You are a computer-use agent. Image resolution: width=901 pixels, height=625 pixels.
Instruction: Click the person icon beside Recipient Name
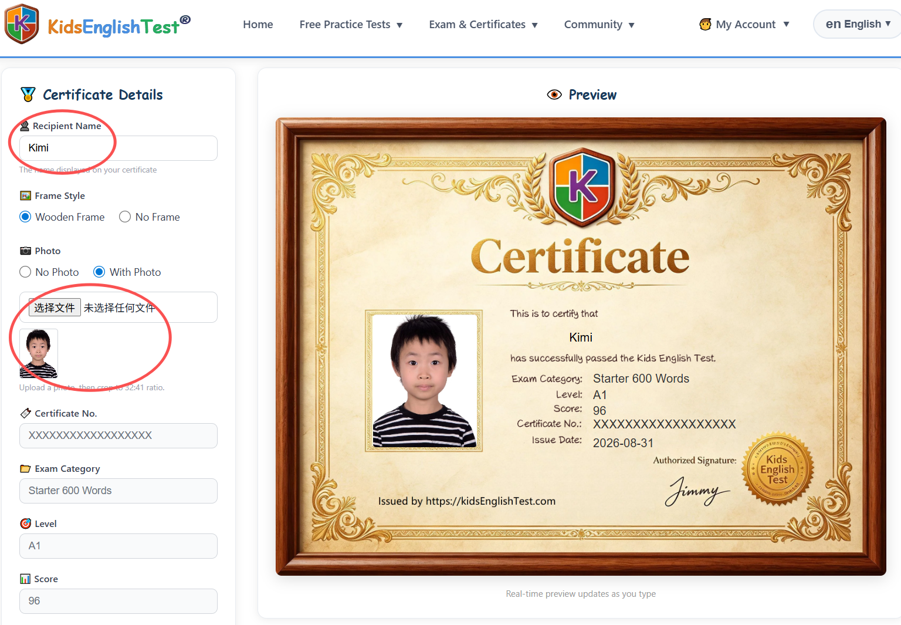25,126
